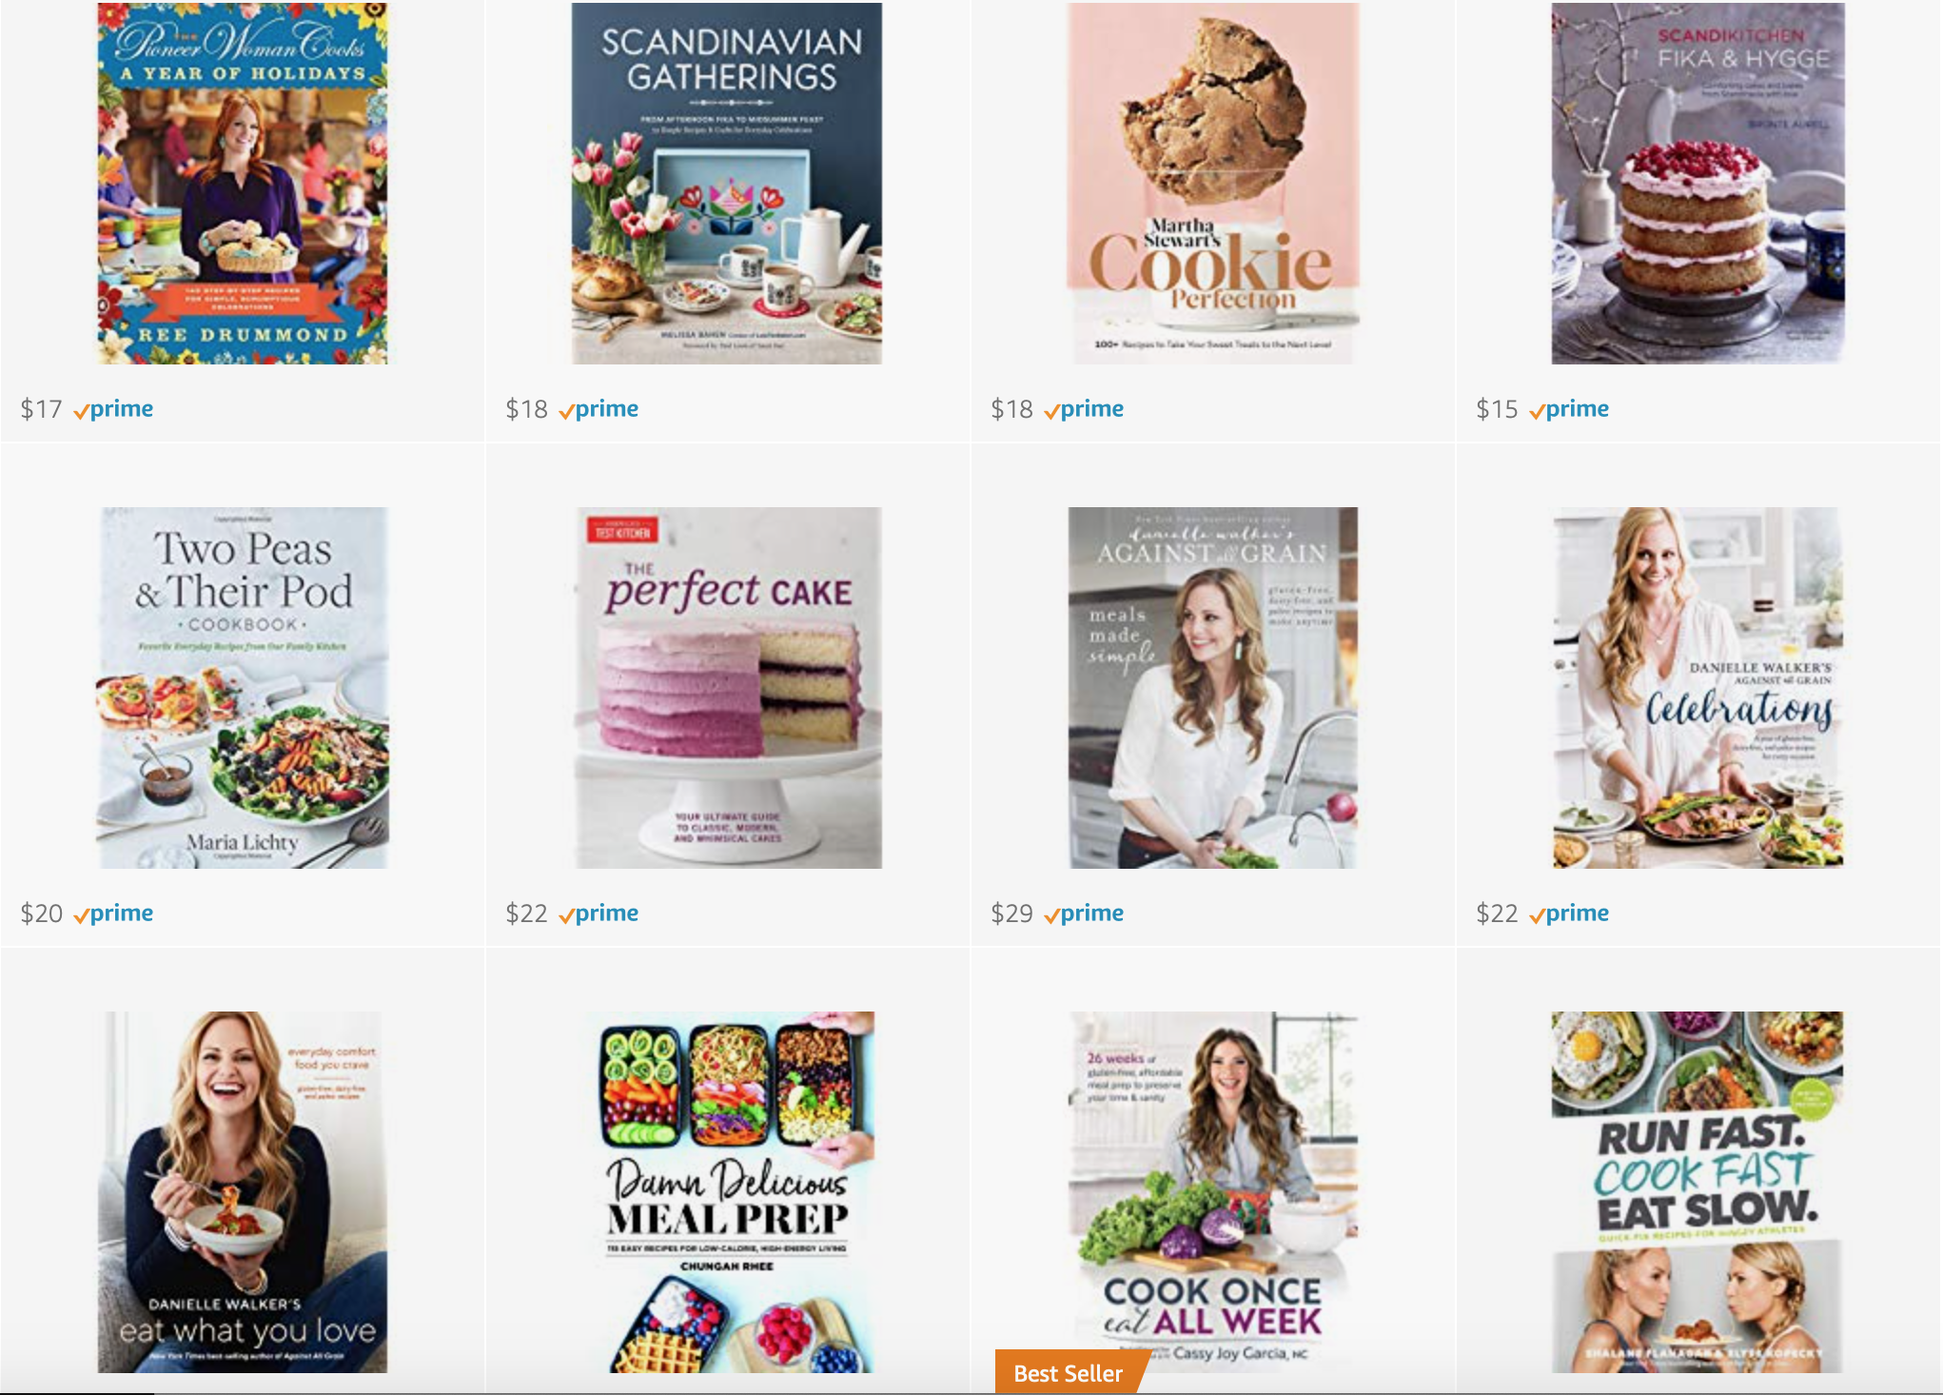Click prime logo next to $15 price

[1570, 409]
